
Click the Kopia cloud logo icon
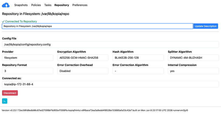click(x=6, y=5)
